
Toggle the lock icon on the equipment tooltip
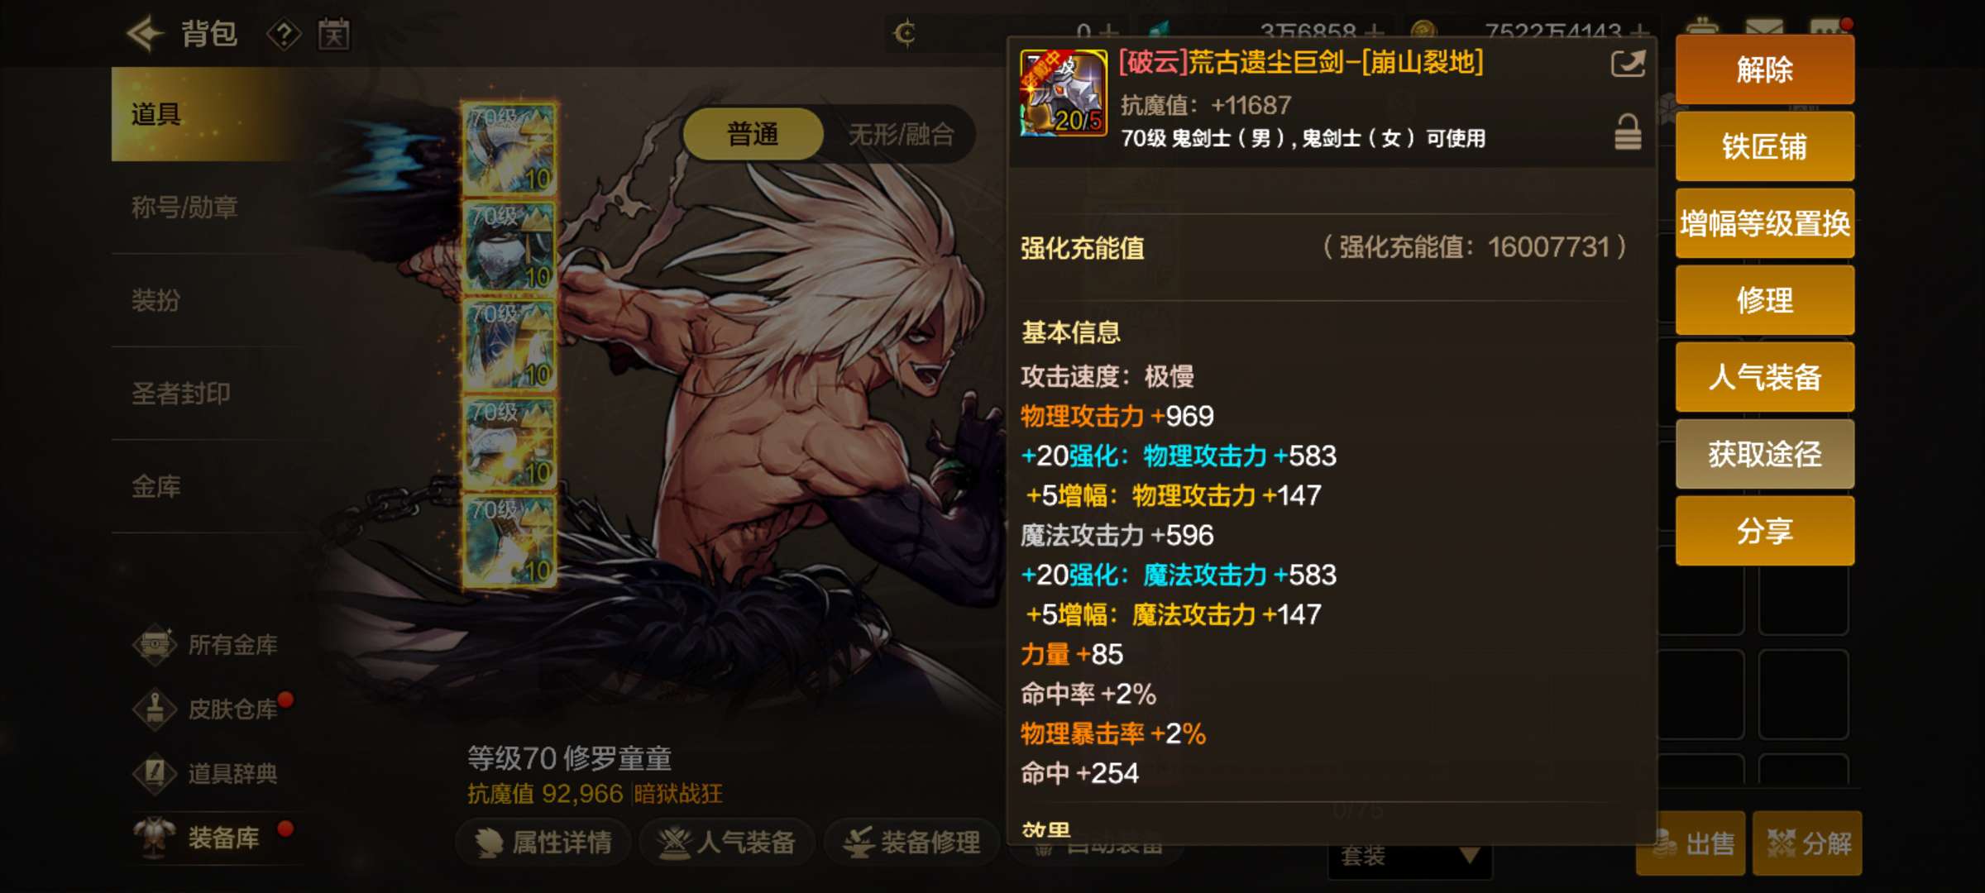coord(1628,132)
